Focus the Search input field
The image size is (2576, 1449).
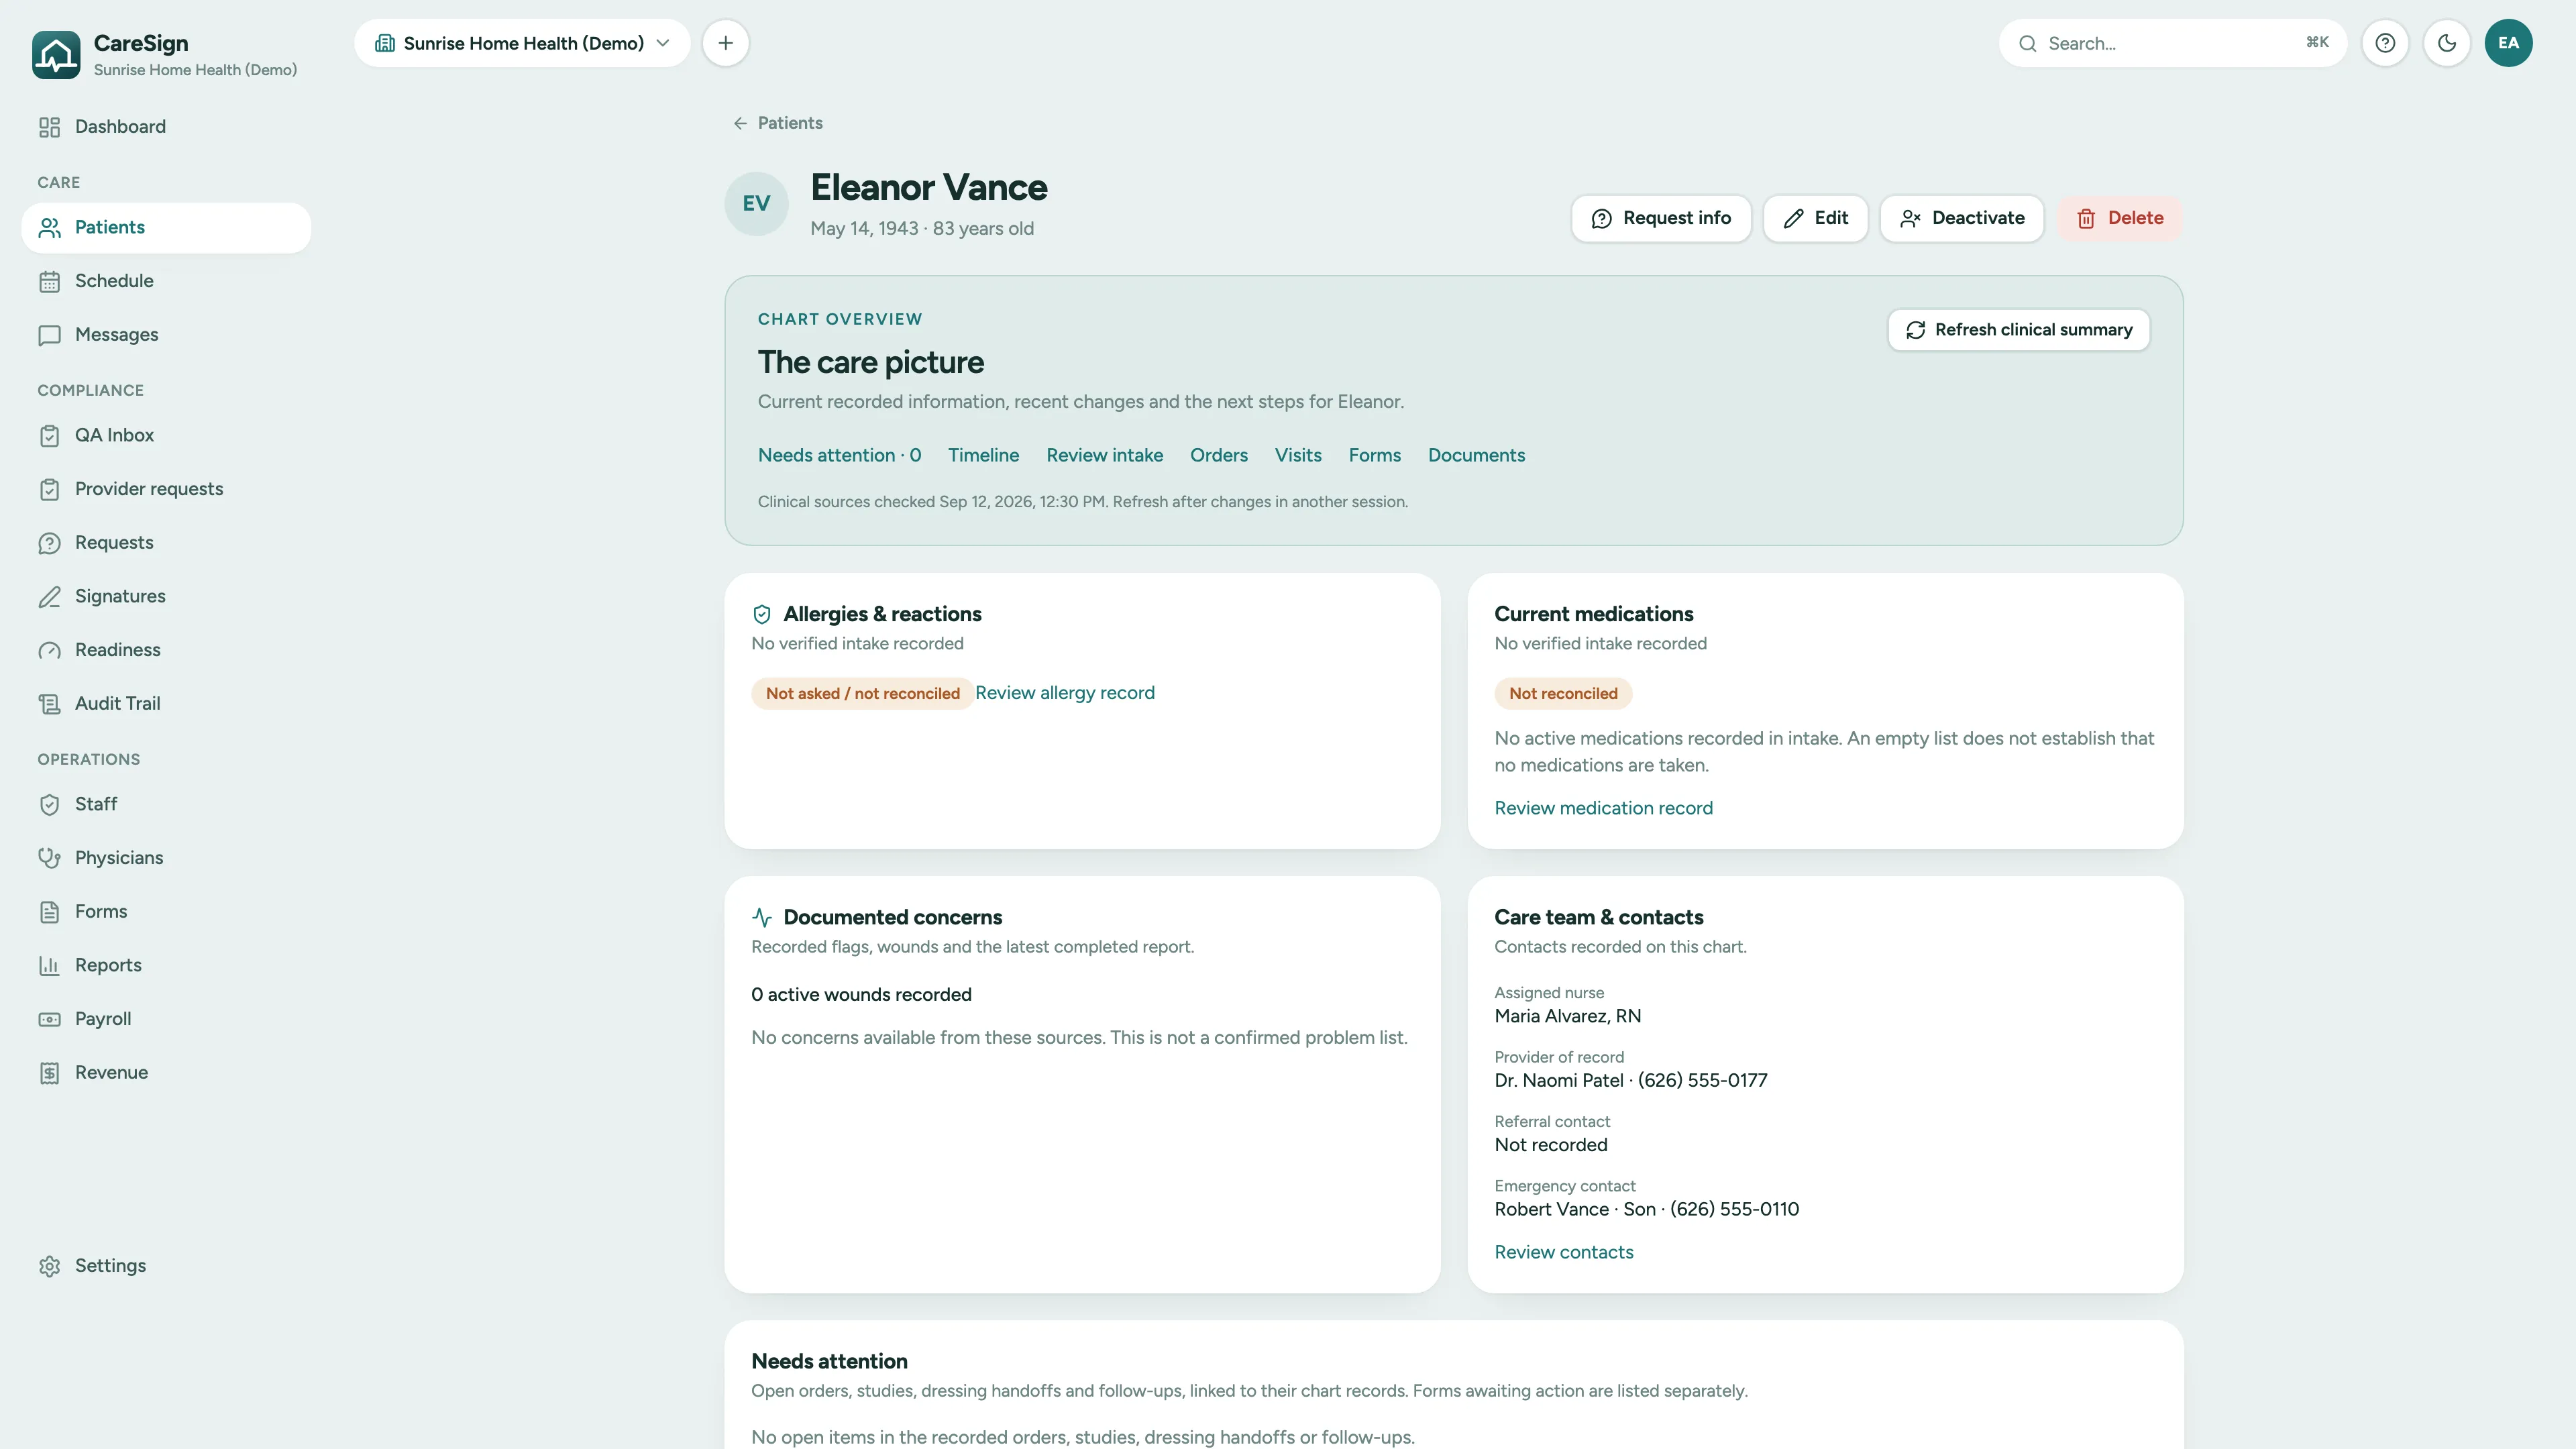click(2172, 43)
